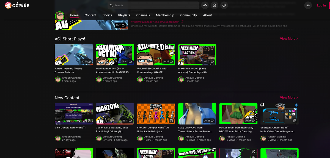
Task: Switch to the Community tab
Action: point(188,15)
